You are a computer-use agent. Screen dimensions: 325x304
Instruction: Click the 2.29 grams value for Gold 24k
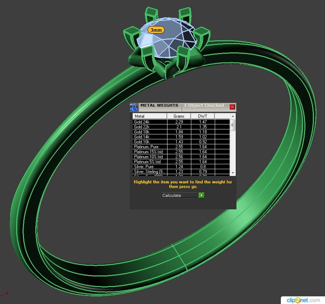click(x=179, y=122)
